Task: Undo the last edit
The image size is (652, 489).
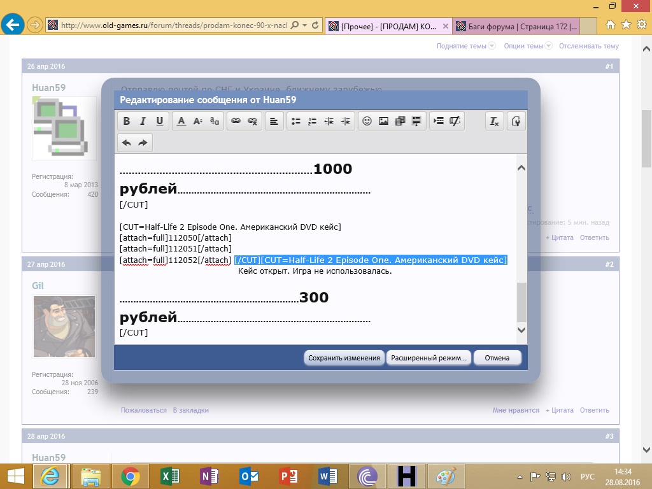Action: pyautogui.click(x=127, y=143)
